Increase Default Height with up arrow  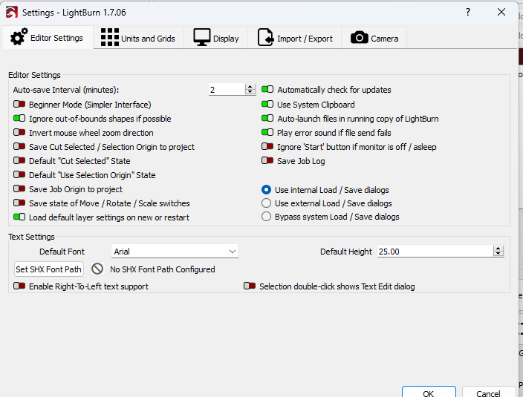tap(498, 249)
